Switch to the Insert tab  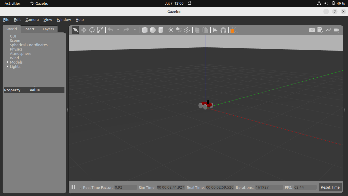(30, 29)
